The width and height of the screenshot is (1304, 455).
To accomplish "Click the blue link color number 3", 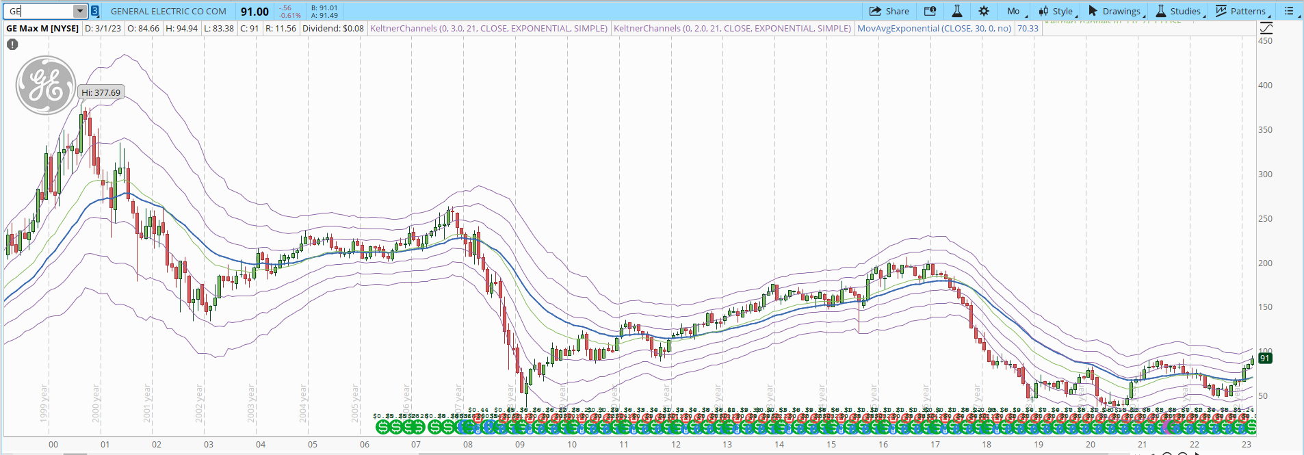I will point(95,11).
